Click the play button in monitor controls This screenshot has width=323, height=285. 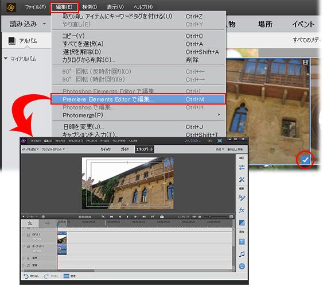127,217
